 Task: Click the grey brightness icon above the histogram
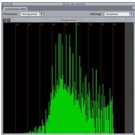coord(4,20)
